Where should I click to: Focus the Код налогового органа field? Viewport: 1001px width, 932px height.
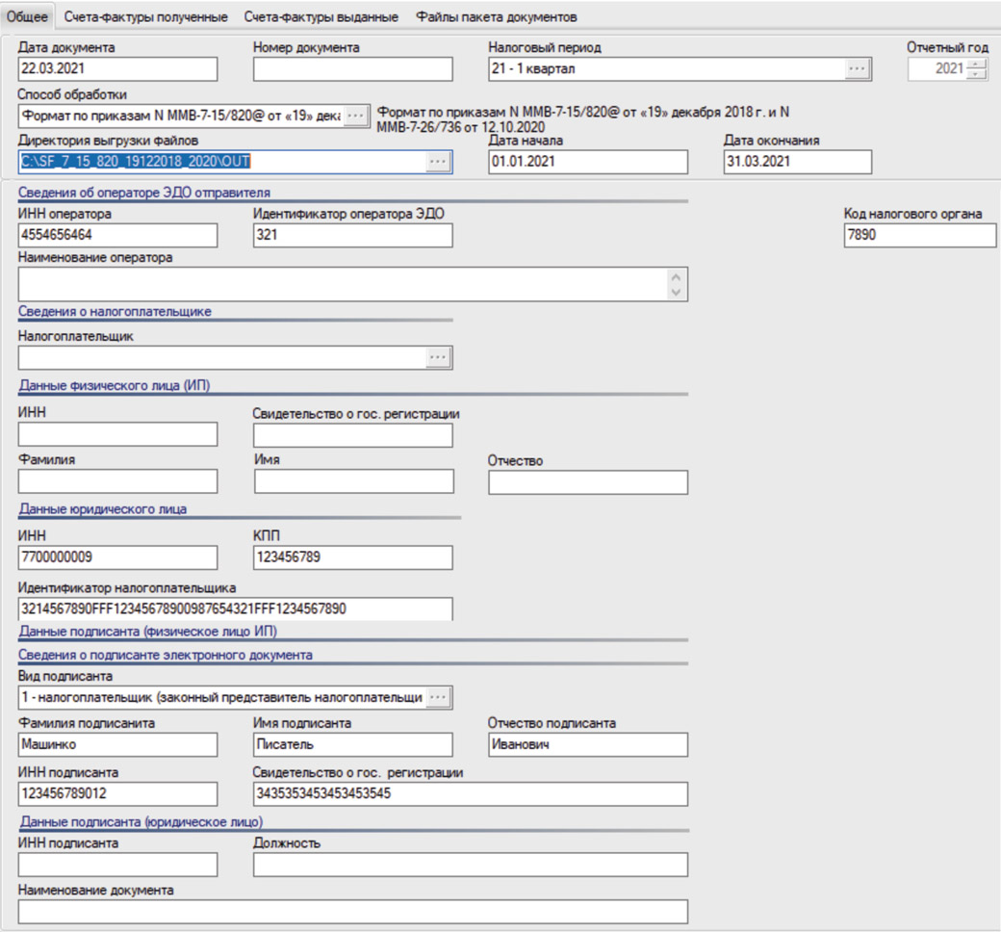(920, 235)
